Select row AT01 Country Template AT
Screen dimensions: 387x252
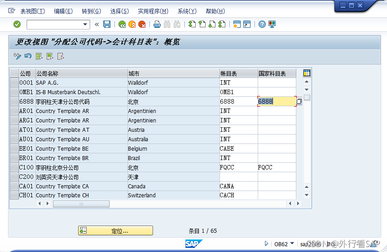(14, 130)
